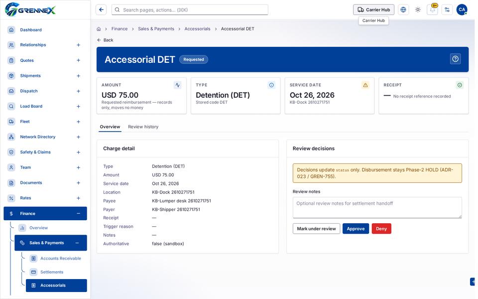This screenshot has height=299, width=478.
Task: Open the language globe icon
Action: coord(403,10)
